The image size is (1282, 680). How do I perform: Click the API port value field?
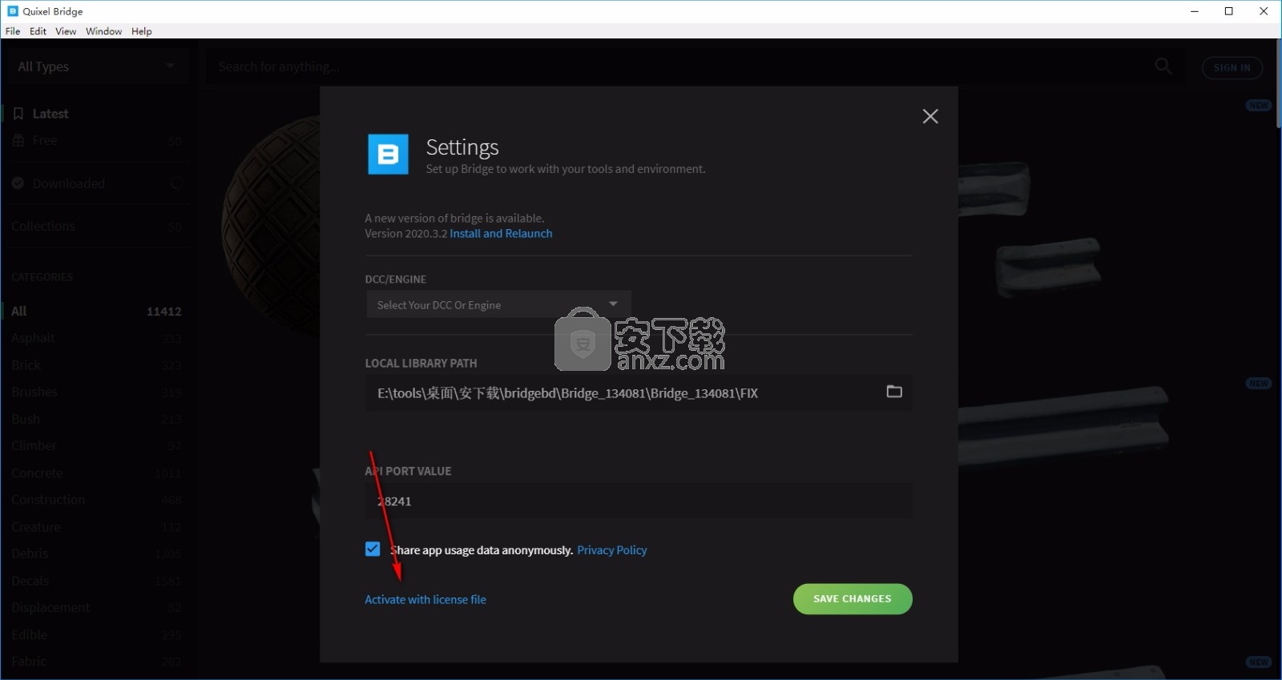click(639, 501)
